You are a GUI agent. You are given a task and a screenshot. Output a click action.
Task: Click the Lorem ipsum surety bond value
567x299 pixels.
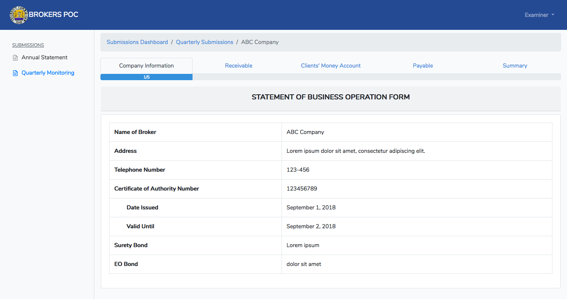point(303,245)
